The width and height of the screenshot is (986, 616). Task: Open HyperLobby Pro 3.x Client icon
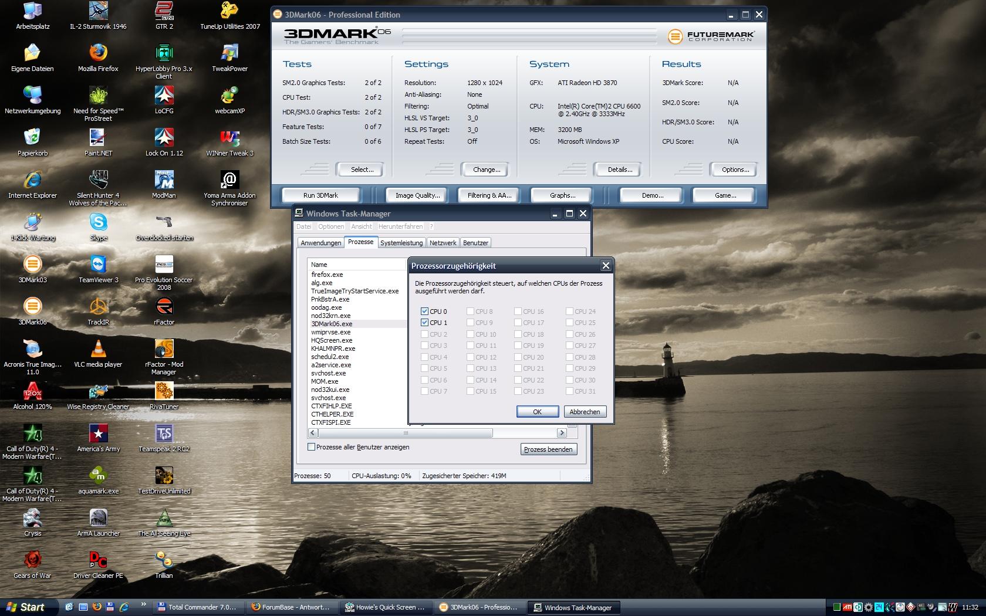(x=164, y=61)
